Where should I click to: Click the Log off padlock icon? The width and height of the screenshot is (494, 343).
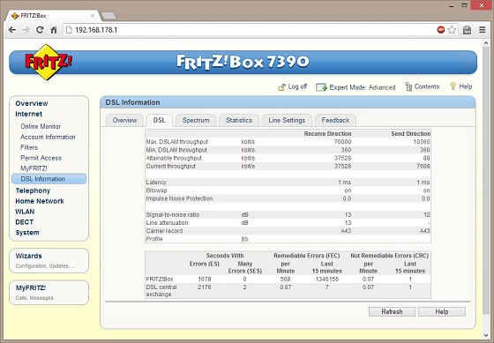click(281, 87)
